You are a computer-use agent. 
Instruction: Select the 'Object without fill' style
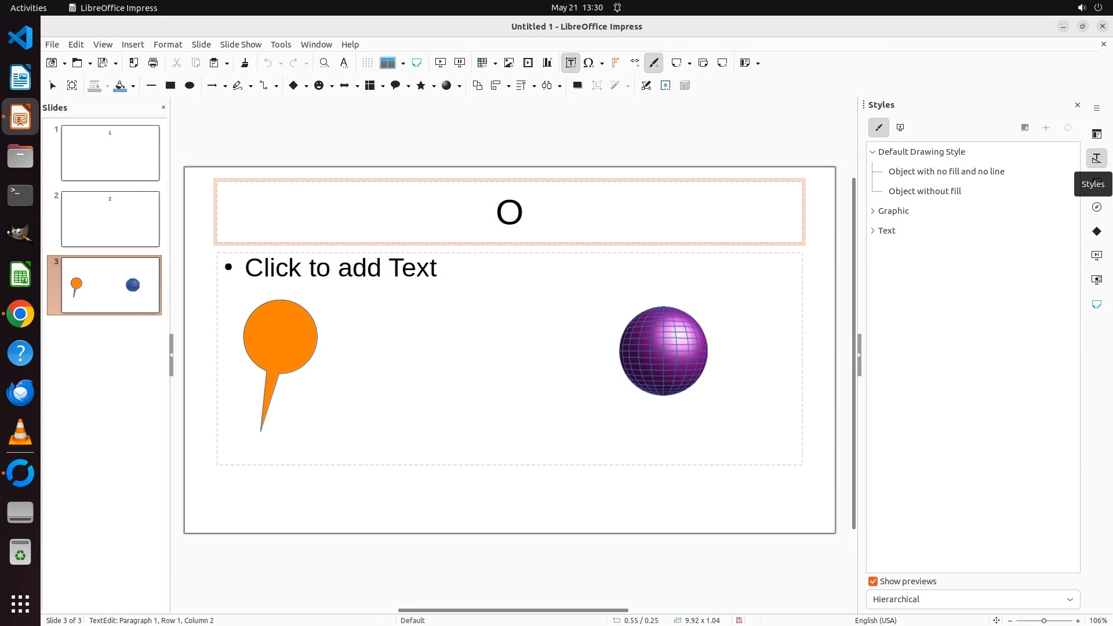925,191
